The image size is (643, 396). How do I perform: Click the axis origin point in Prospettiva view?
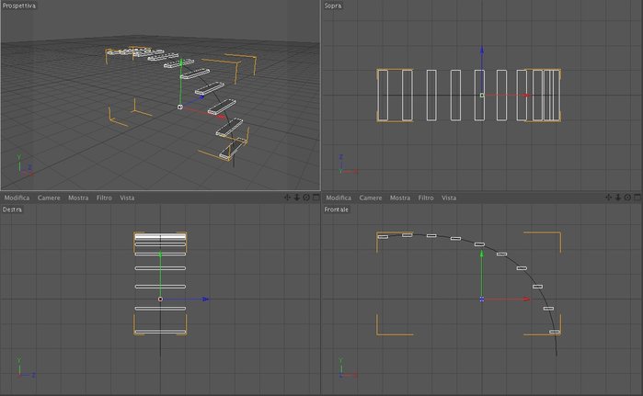pos(180,107)
